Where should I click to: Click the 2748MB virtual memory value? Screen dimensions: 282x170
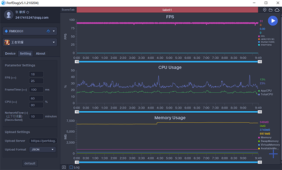pyautogui.click(x=265, y=130)
